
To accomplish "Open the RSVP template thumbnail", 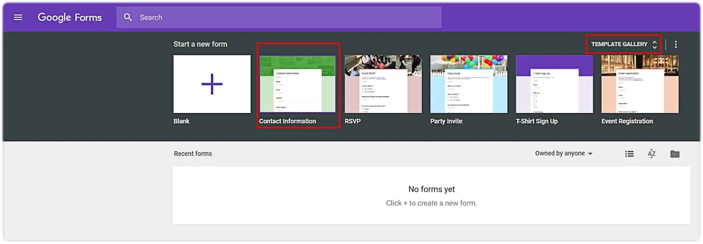I will pyautogui.click(x=383, y=84).
